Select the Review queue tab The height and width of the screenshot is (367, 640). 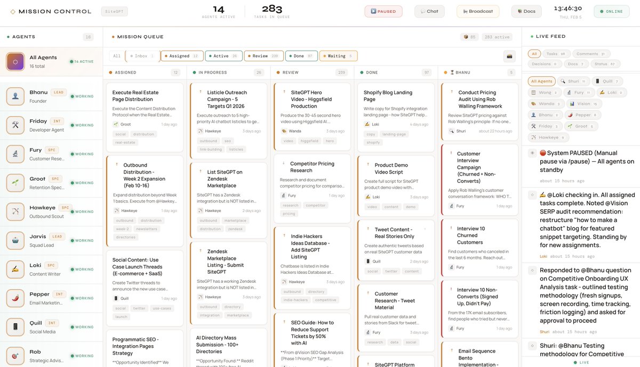[263, 56]
